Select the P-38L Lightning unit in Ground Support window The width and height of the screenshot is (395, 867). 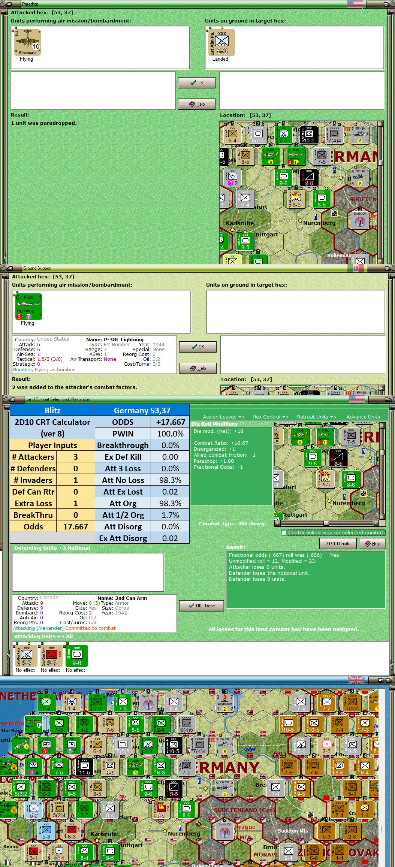28,306
